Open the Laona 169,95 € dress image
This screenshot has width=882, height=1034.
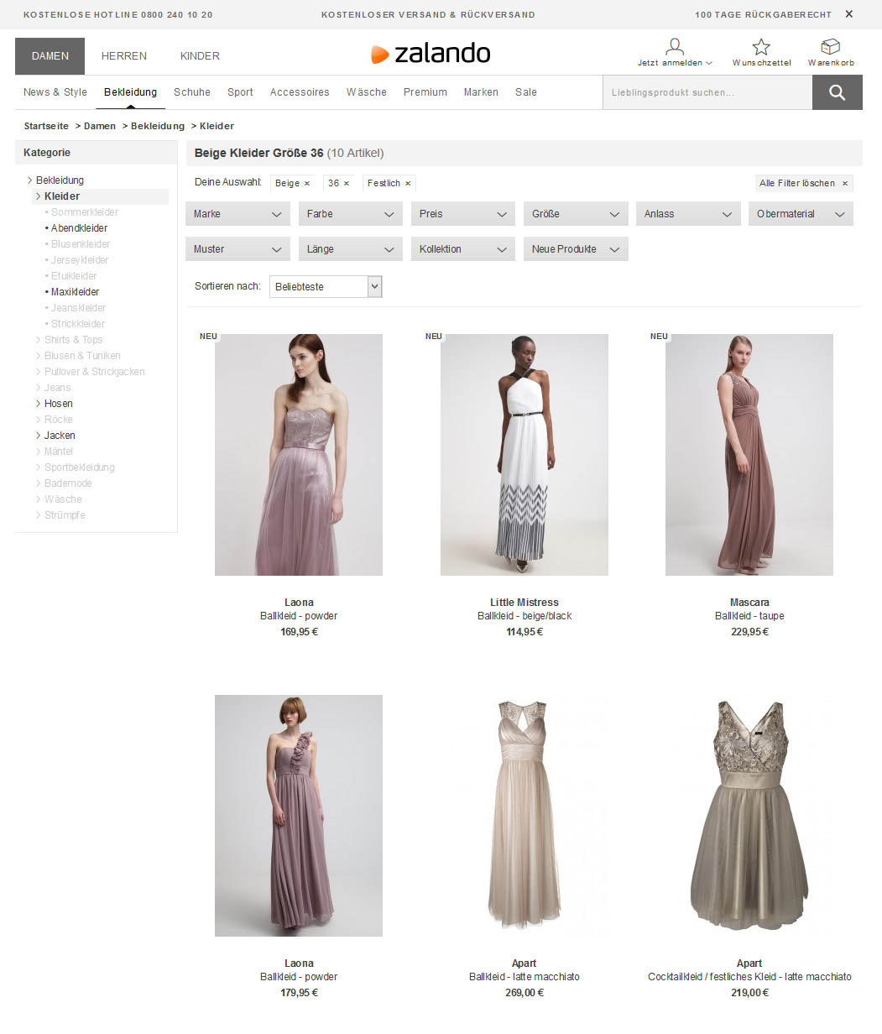click(x=299, y=455)
